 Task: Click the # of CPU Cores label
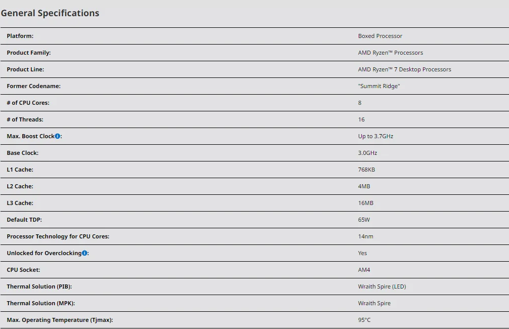pos(28,103)
